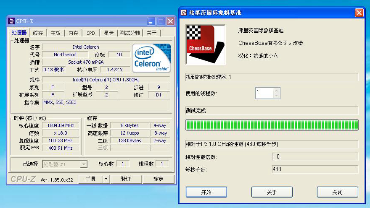
Task: Select the 显卡 tab
Action: pyautogui.click(x=108, y=33)
